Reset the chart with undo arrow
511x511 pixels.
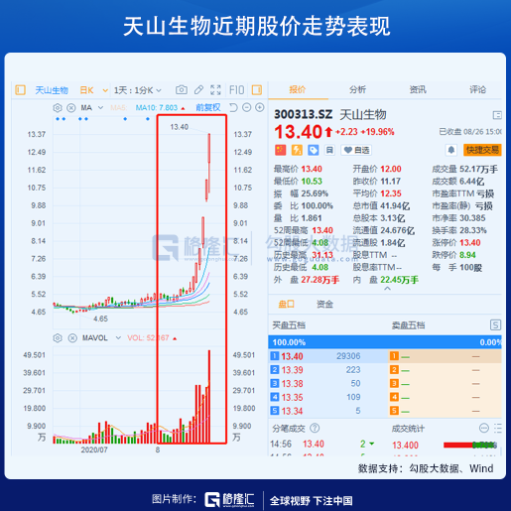pos(233,107)
